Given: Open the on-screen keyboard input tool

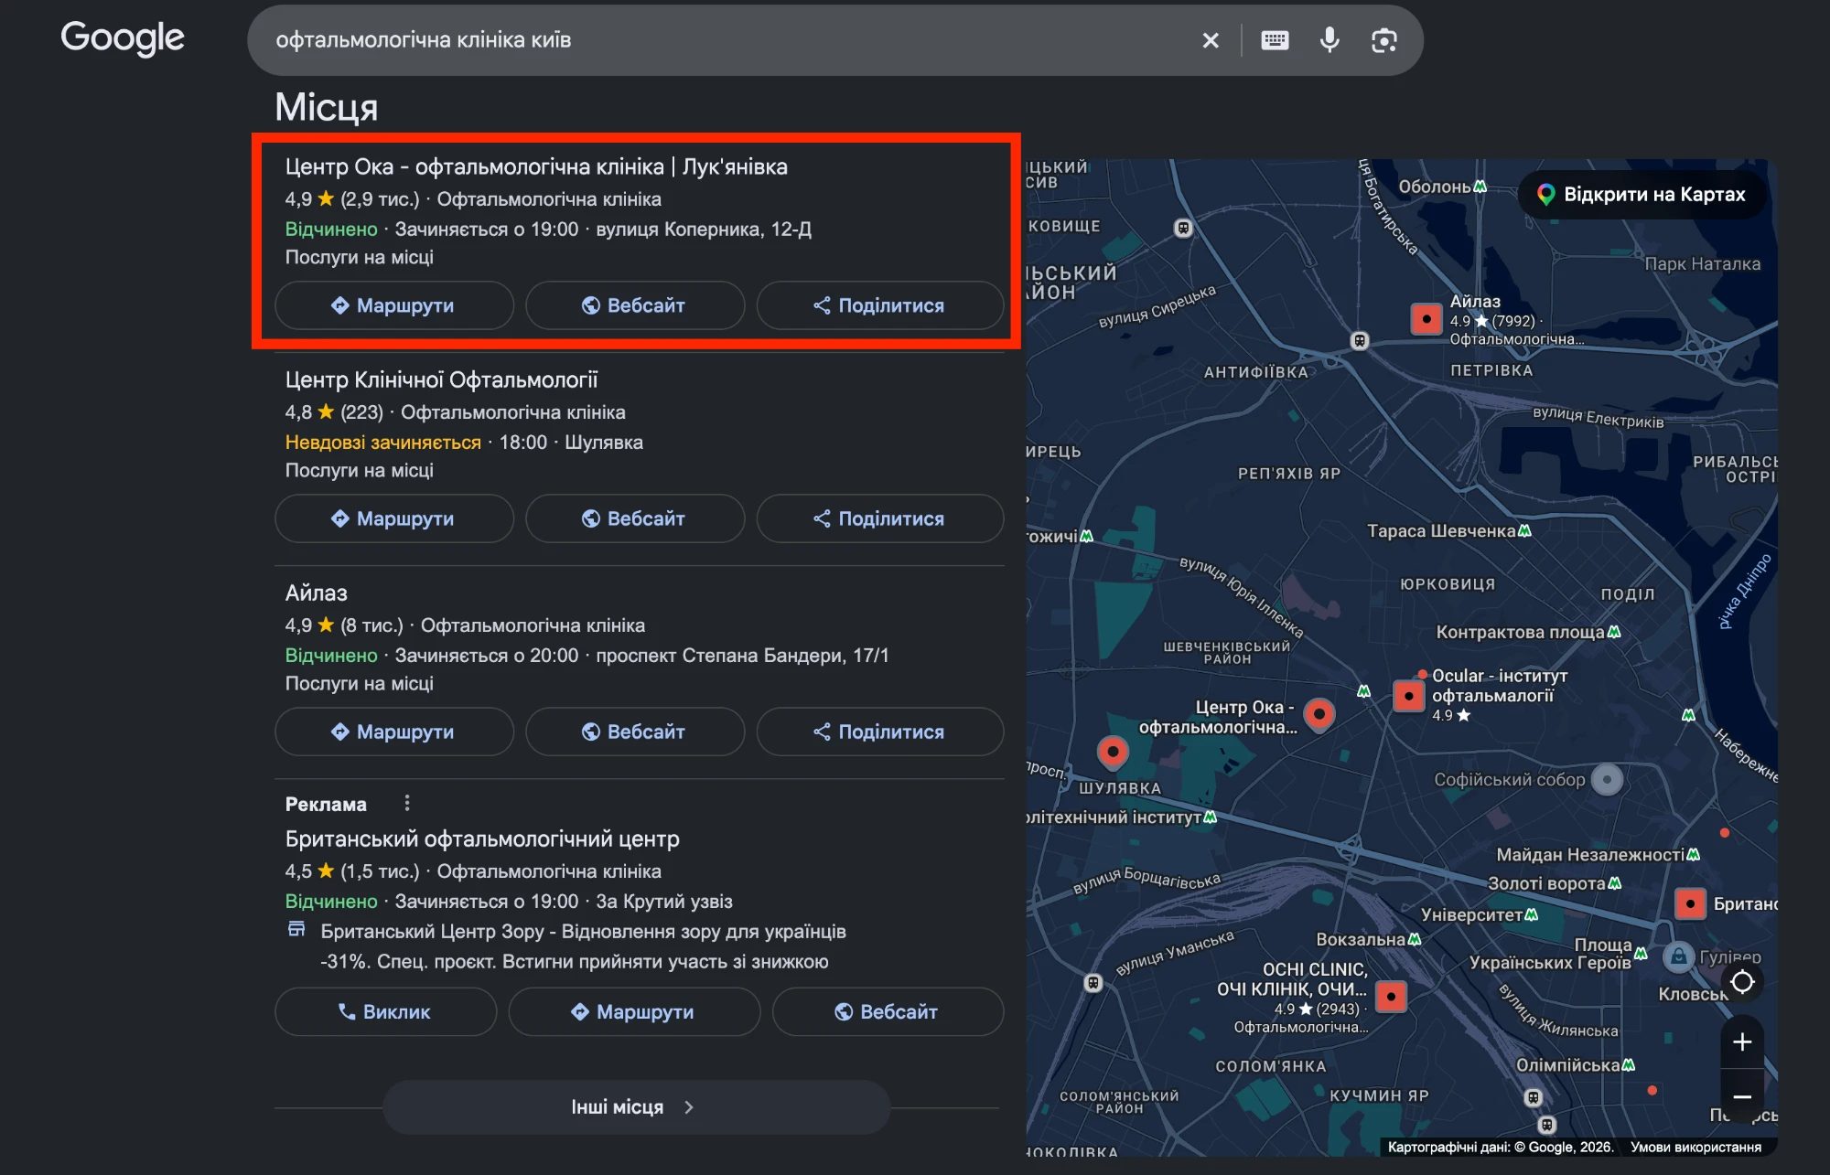Looking at the screenshot, I should click(x=1275, y=40).
